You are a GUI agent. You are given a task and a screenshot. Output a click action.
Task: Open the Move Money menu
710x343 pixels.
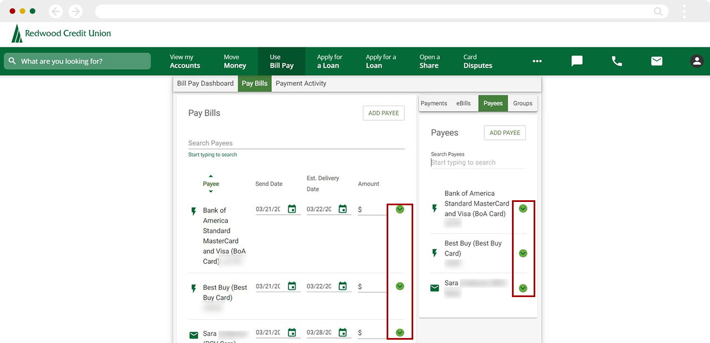pyautogui.click(x=235, y=61)
